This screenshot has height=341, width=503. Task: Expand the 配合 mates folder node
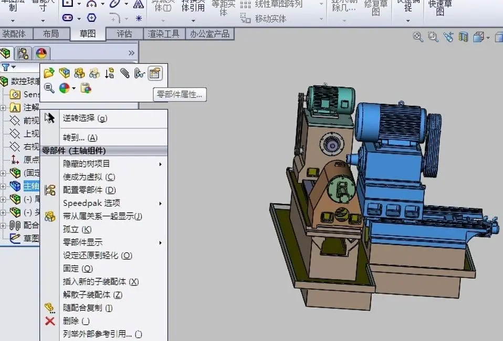pos(3,225)
